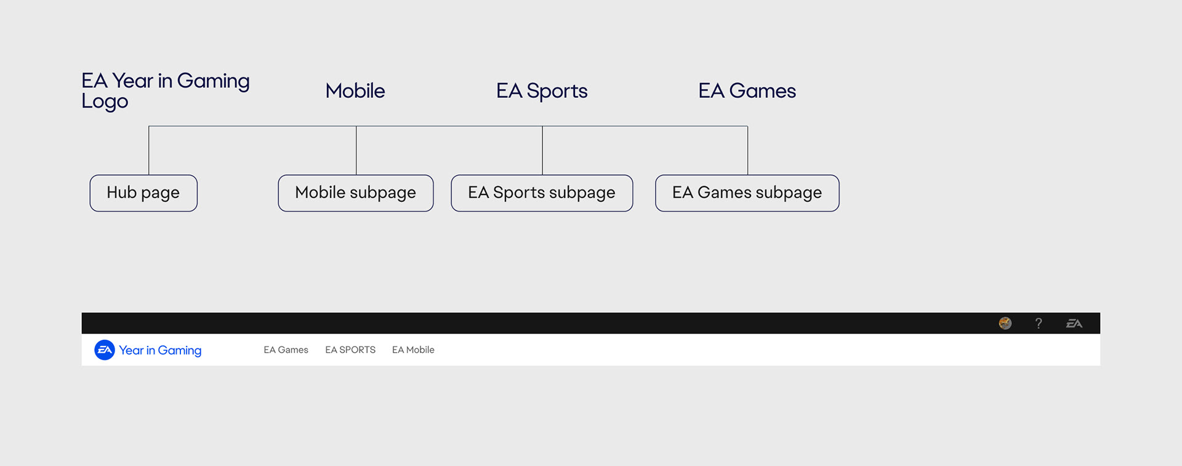Click the horizontal connector line in diagram

click(x=448, y=126)
